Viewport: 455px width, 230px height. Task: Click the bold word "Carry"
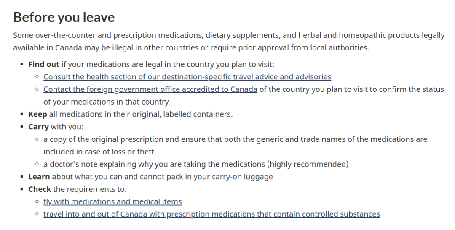pos(38,127)
